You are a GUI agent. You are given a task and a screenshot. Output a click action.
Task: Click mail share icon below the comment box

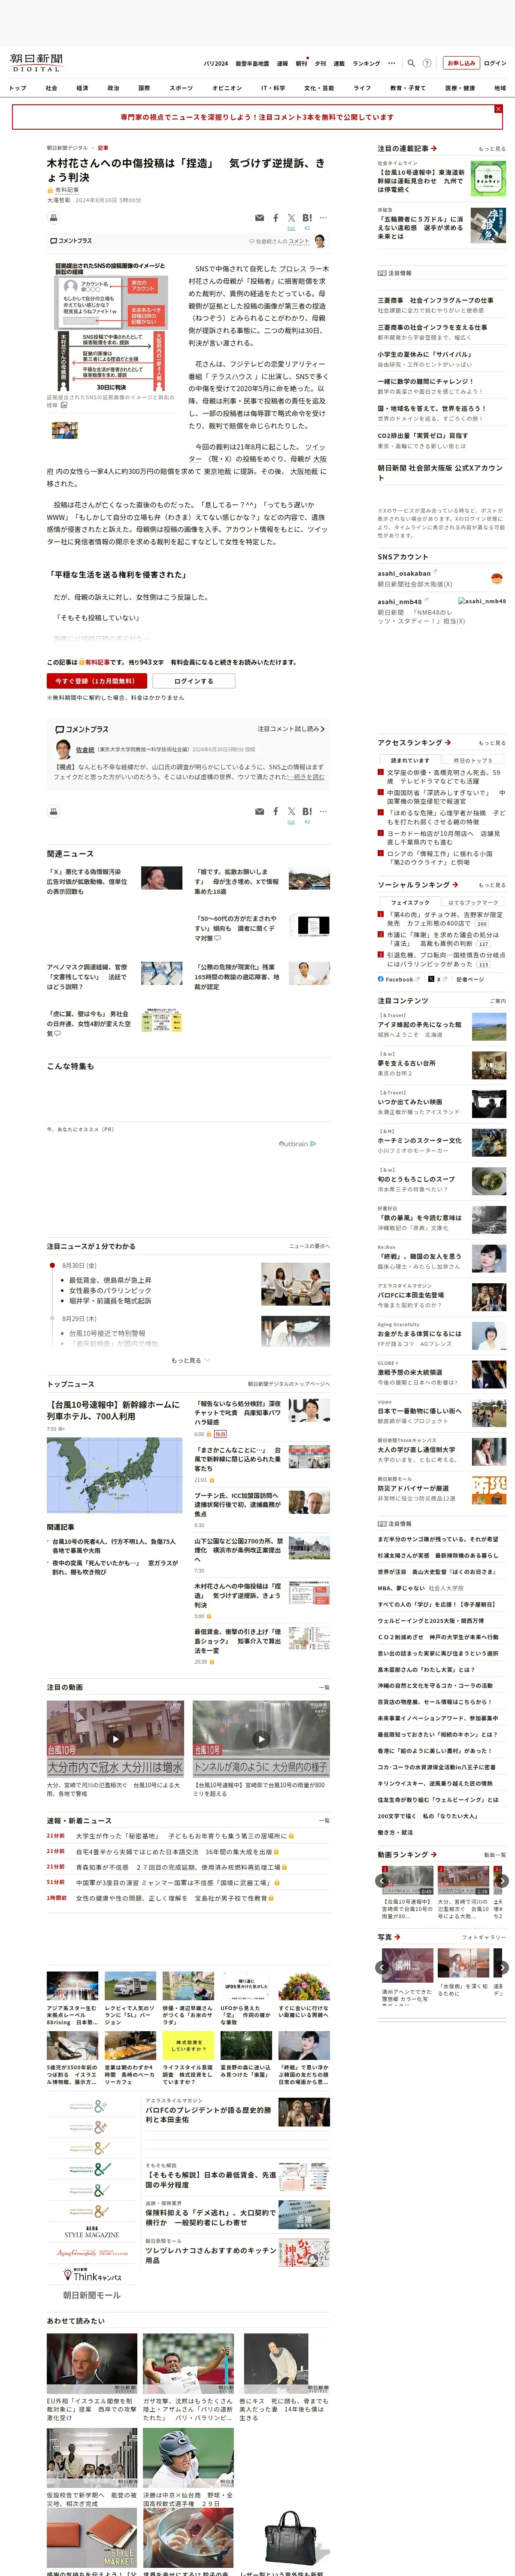point(260,811)
